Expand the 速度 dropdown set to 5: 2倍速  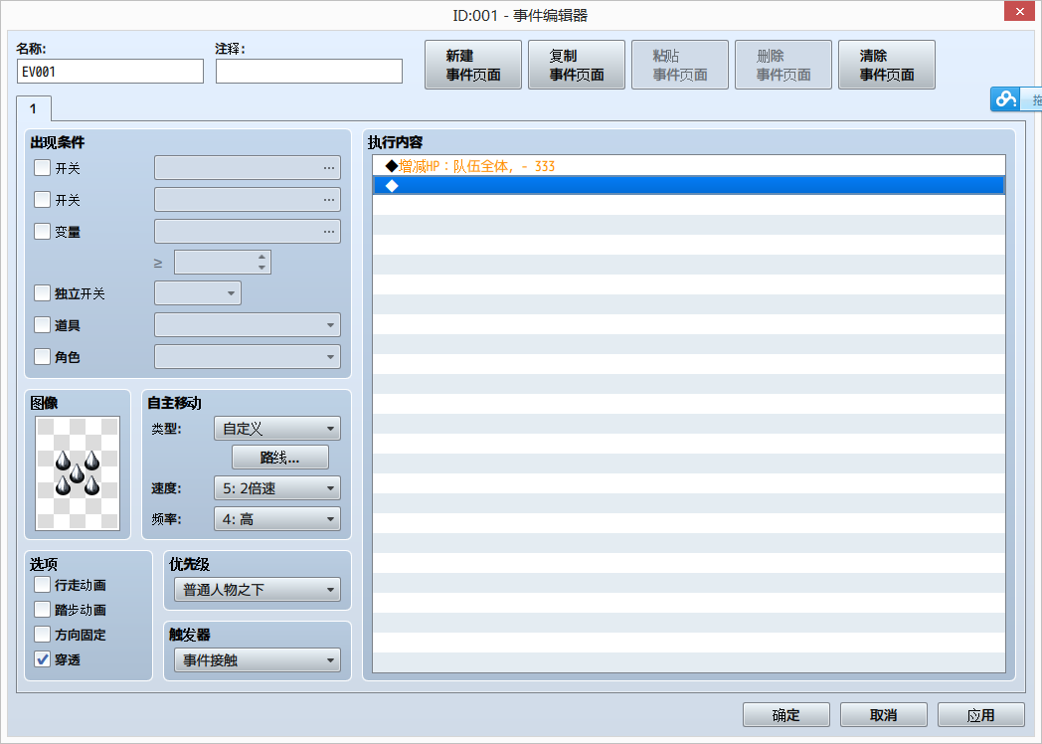pos(277,488)
